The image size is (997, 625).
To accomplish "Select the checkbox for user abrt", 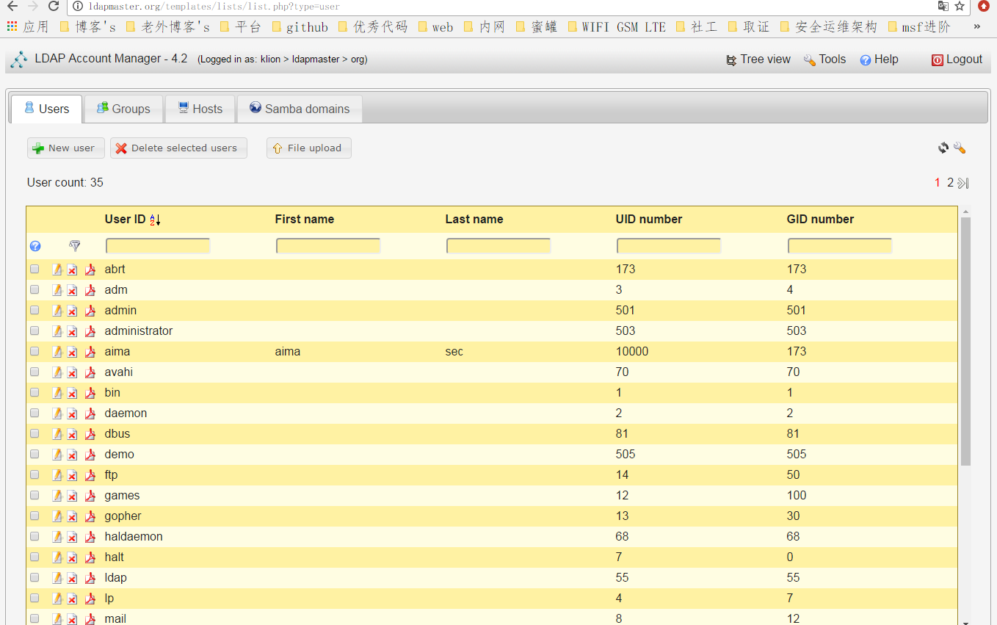I will pyautogui.click(x=35, y=270).
